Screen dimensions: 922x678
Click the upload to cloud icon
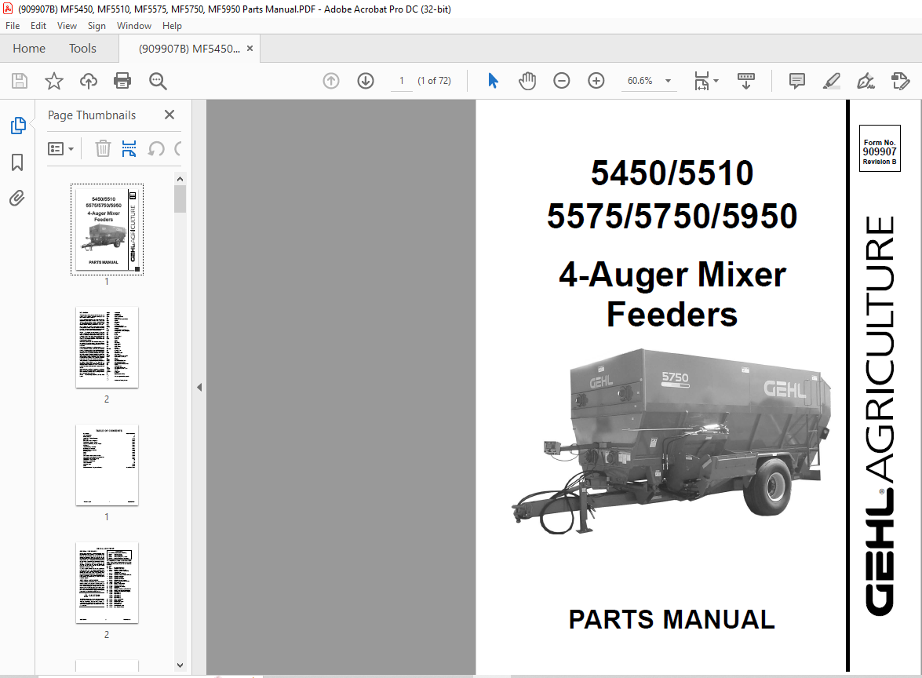(88, 81)
